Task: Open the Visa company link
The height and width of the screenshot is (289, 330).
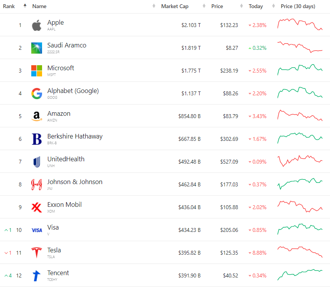Action: tap(53, 227)
